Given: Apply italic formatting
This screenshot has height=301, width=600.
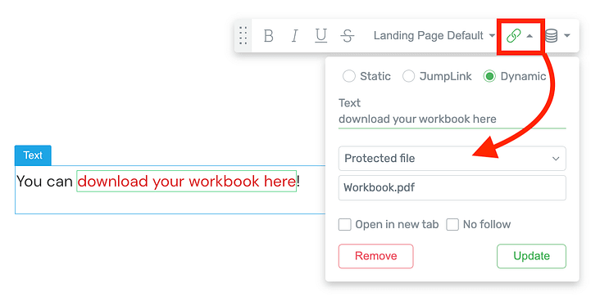Looking at the screenshot, I should coord(294,36).
